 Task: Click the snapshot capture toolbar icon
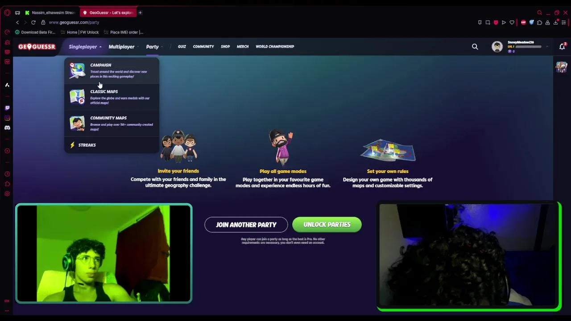[x=488, y=22]
